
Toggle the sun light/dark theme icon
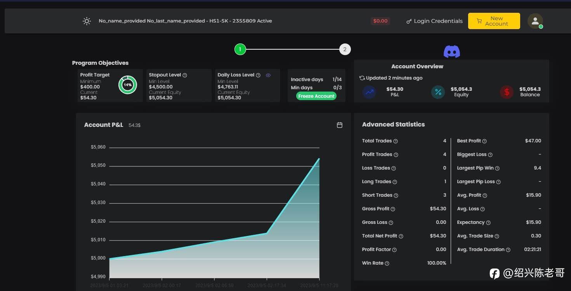[87, 21]
